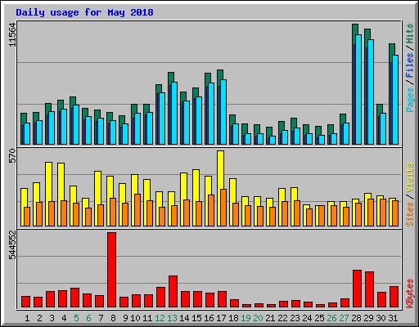Select the cyan Pages bar for day 17

[223, 112]
